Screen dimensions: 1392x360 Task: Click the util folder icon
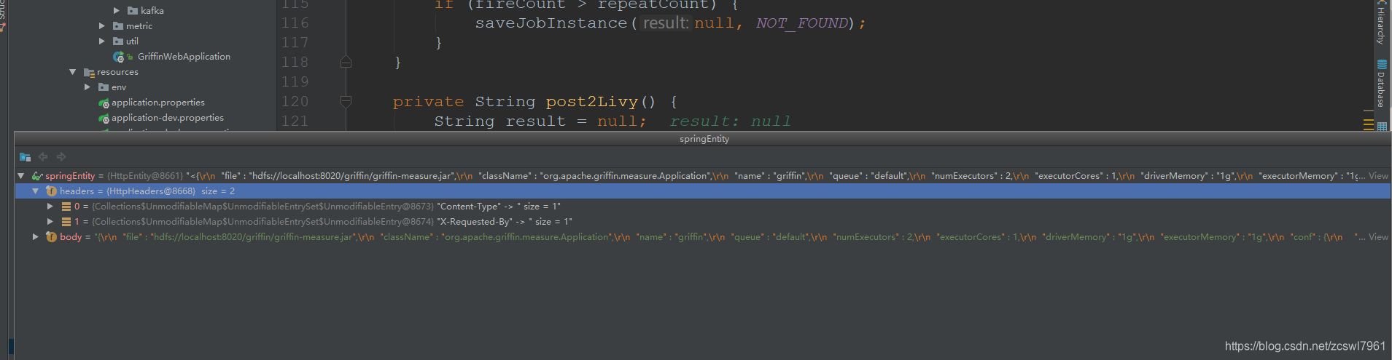pyautogui.click(x=118, y=41)
